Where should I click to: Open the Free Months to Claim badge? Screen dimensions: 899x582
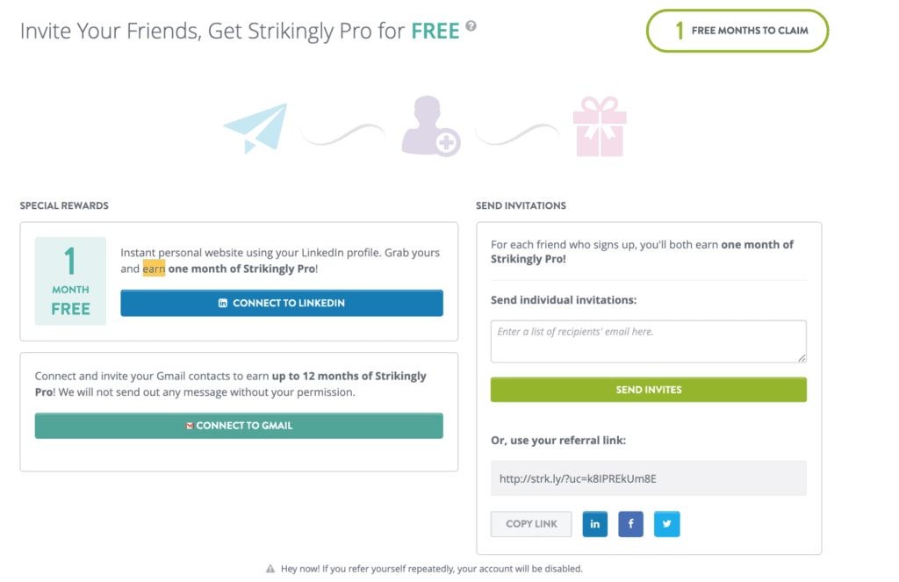click(737, 31)
